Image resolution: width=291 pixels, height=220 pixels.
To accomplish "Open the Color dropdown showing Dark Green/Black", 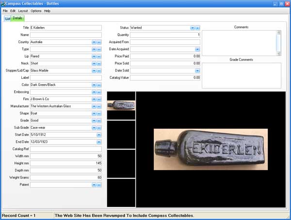I will [94, 85].
